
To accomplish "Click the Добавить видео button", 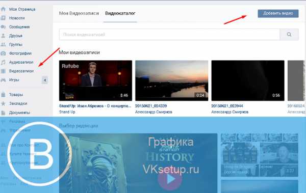I will [x=278, y=13].
